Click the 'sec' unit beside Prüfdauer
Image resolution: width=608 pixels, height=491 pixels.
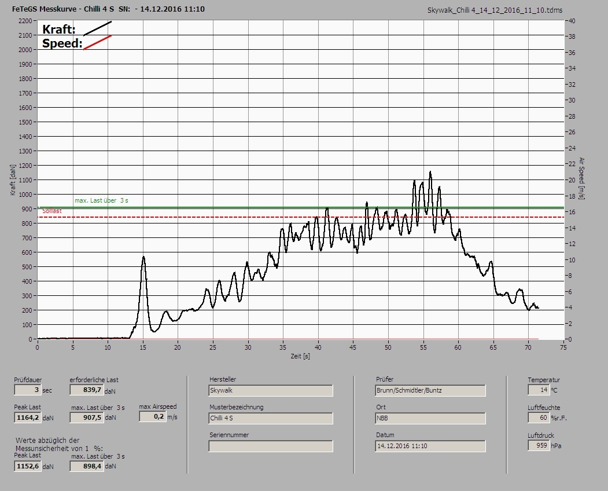pos(47,390)
